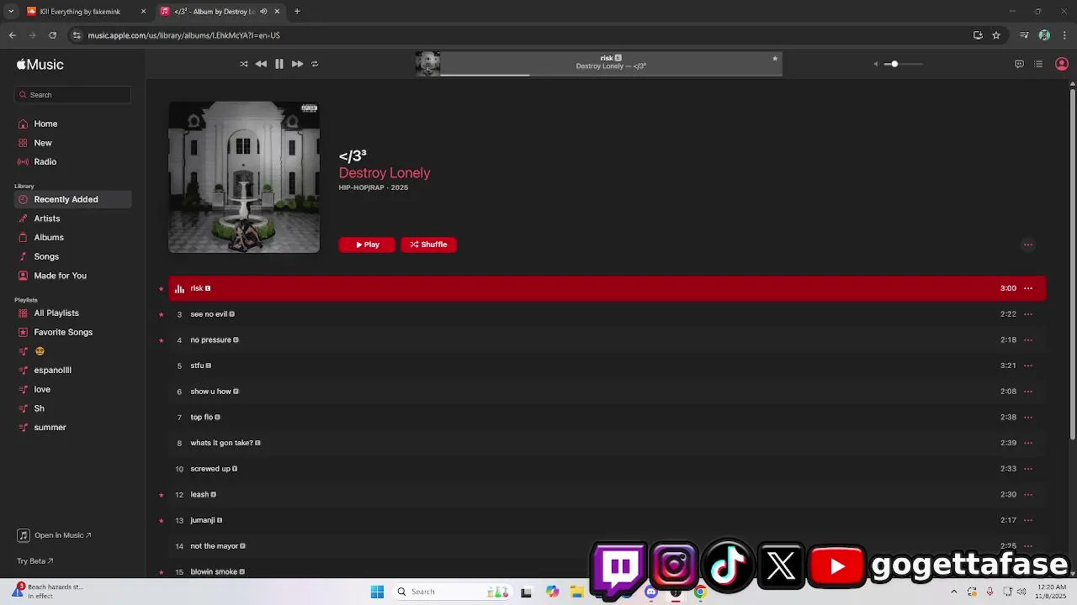
Task: Open a new browser tab
Action: (297, 12)
